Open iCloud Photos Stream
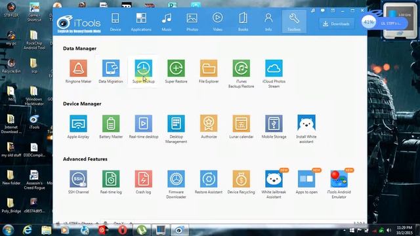The height and width of the screenshot is (236, 420). pyautogui.click(x=274, y=68)
